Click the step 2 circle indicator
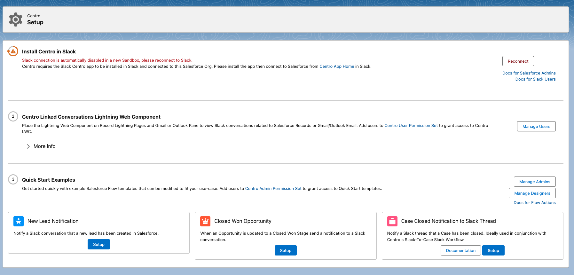Image resolution: width=574 pixels, height=275 pixels. (13, 116)
